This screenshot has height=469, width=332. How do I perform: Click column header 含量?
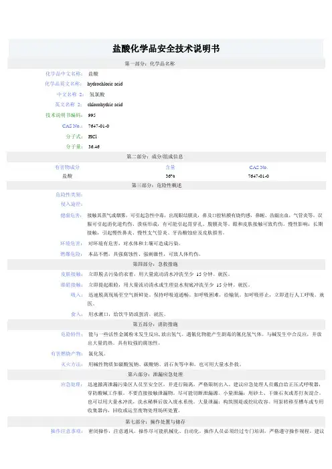pyautogui.click(x=170, y=167)
